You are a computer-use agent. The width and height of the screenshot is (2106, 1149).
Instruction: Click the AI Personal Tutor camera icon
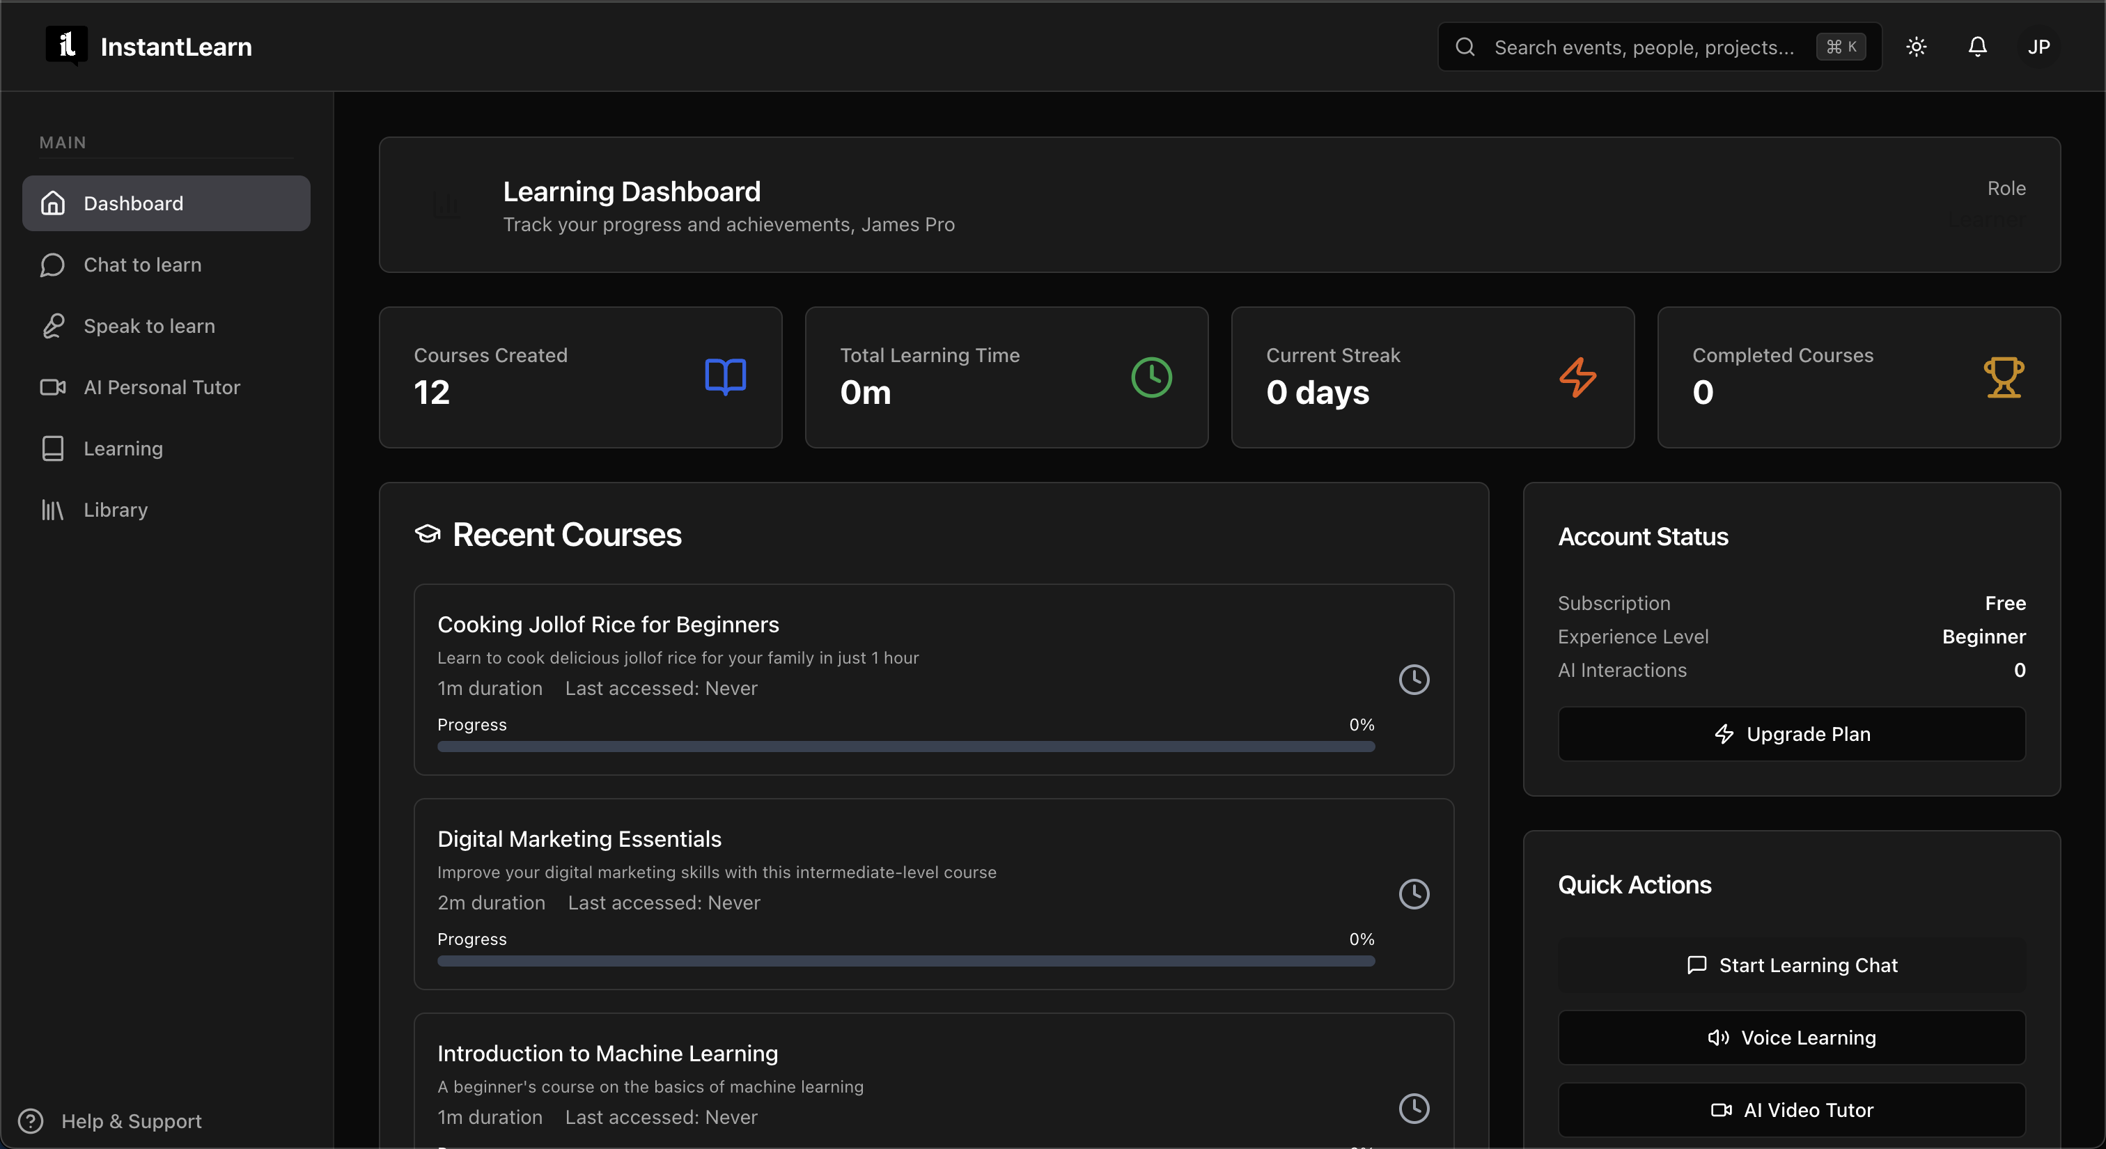[x=53, y=387]
